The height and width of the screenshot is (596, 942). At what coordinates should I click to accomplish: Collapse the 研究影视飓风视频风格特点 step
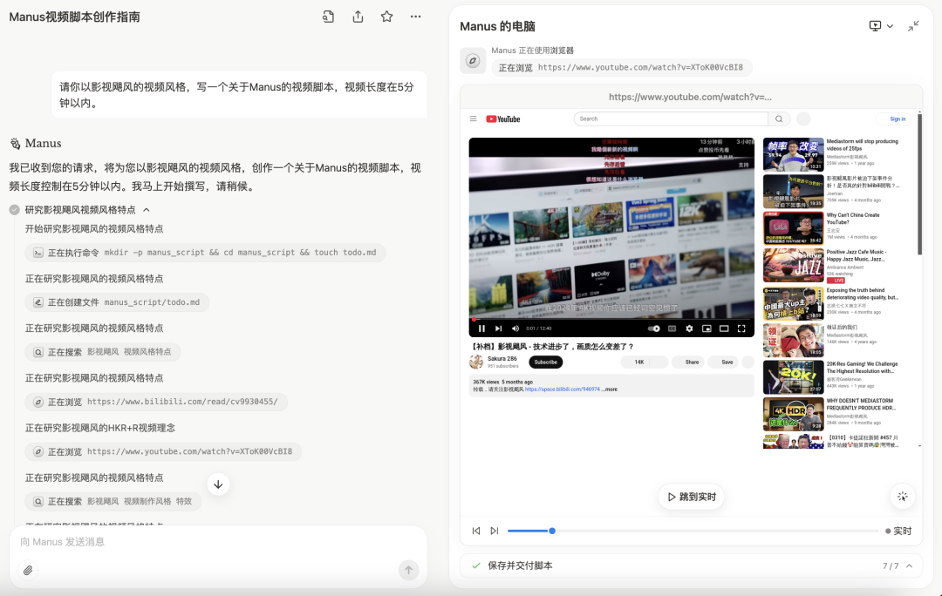coord(146,210)
